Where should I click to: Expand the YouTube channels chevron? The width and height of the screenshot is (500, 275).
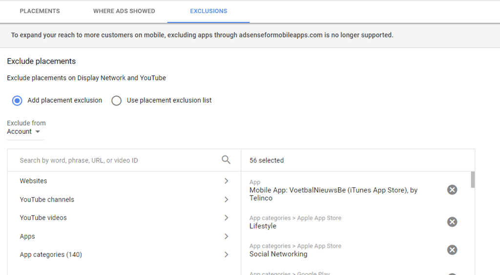226,199
